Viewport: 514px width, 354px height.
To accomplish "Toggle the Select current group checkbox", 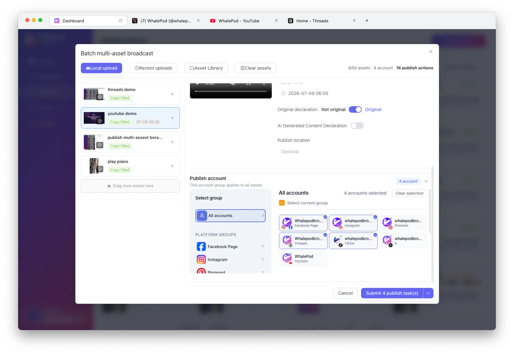I will tap(282, 203).
